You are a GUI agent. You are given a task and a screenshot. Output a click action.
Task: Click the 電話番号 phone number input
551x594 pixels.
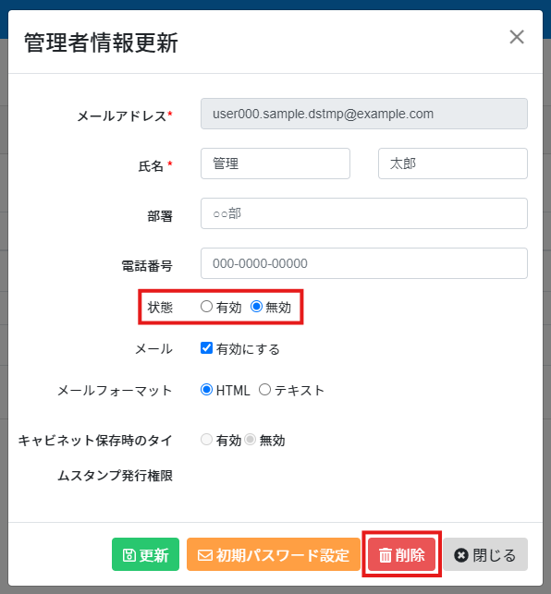pos(364,263)
